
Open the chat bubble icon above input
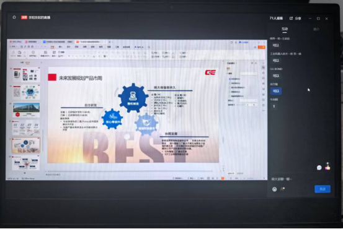pyautogui.click(x=319, y=168)
